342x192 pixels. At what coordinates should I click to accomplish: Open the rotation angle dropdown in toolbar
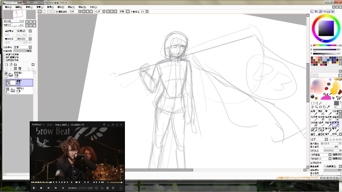tap(104, 12)
